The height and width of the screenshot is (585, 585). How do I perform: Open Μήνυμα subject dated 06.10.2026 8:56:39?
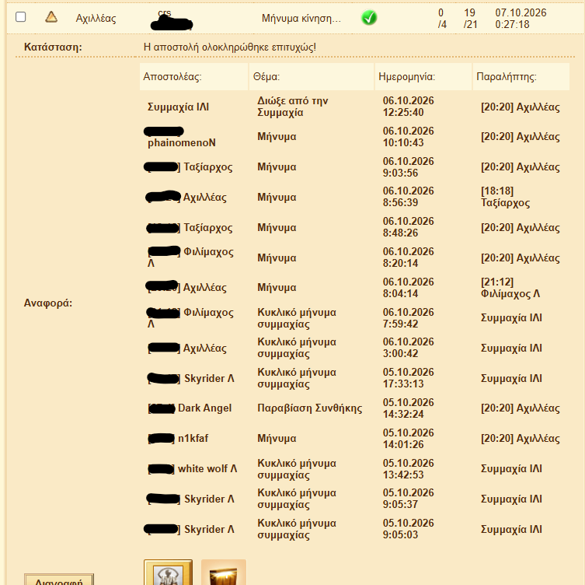[x=277, y=197]
